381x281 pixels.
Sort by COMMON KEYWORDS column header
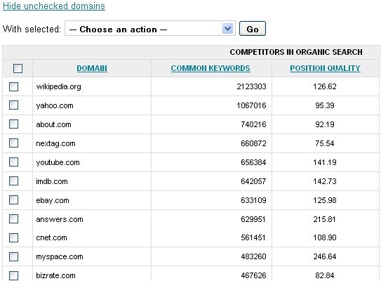pyautogui.click(x=210, y=68)
